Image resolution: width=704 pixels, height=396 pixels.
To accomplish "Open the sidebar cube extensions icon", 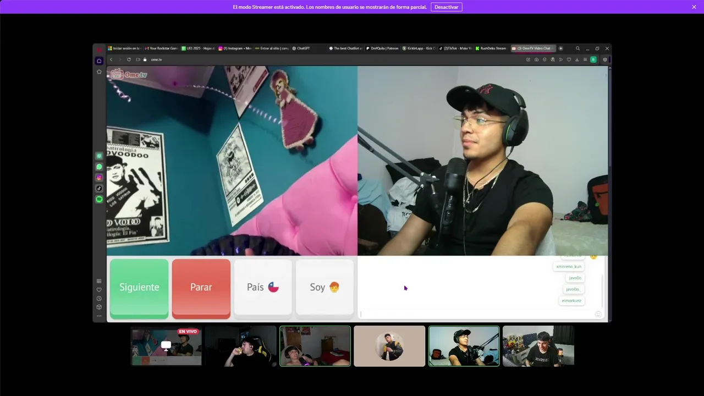I will 99,307.
